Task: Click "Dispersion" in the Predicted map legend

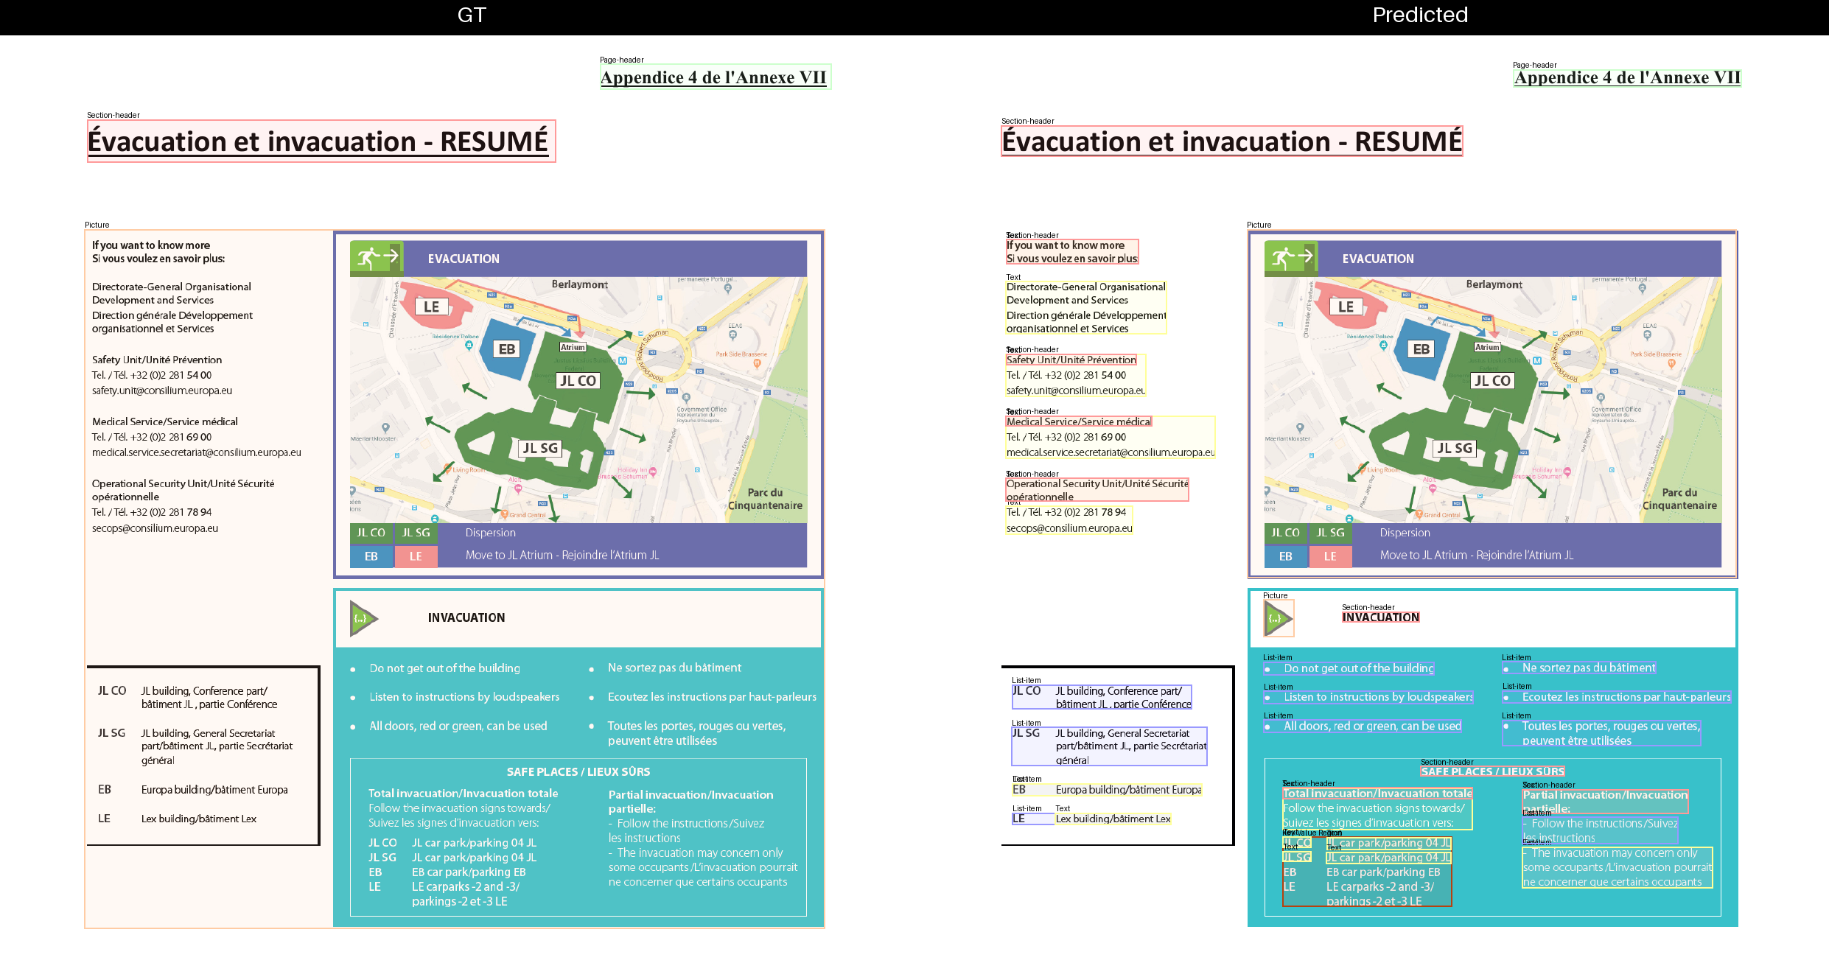Action: point(1405,533)
